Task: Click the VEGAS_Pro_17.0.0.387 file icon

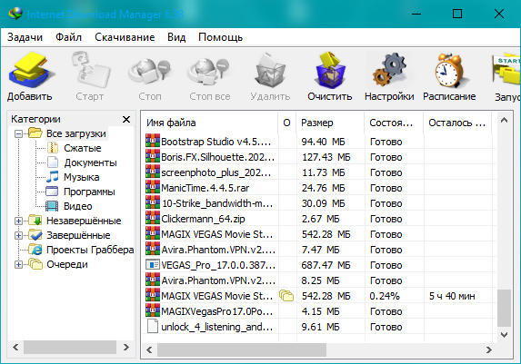Action: (153, 265)
